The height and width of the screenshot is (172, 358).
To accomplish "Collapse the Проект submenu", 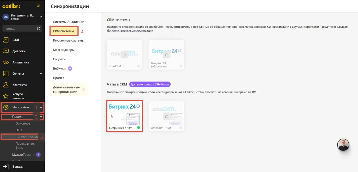I will 41,117.
